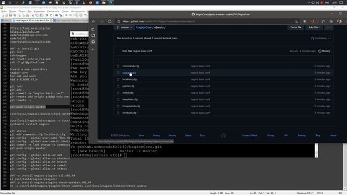Open printer.cfg file link
347x195 pixels.
coord(128,86)
